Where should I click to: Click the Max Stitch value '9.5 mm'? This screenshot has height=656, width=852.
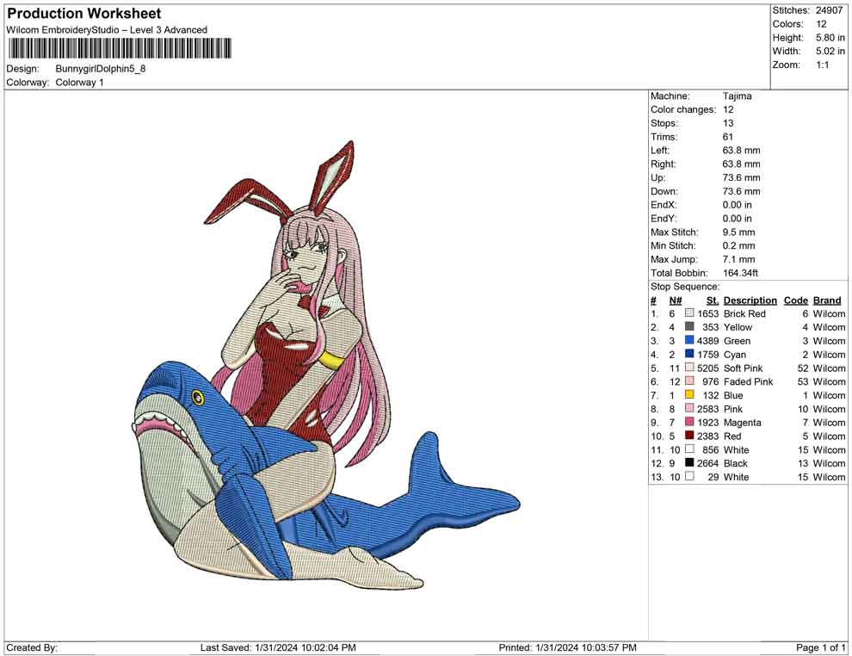click(x=739, y=232)
